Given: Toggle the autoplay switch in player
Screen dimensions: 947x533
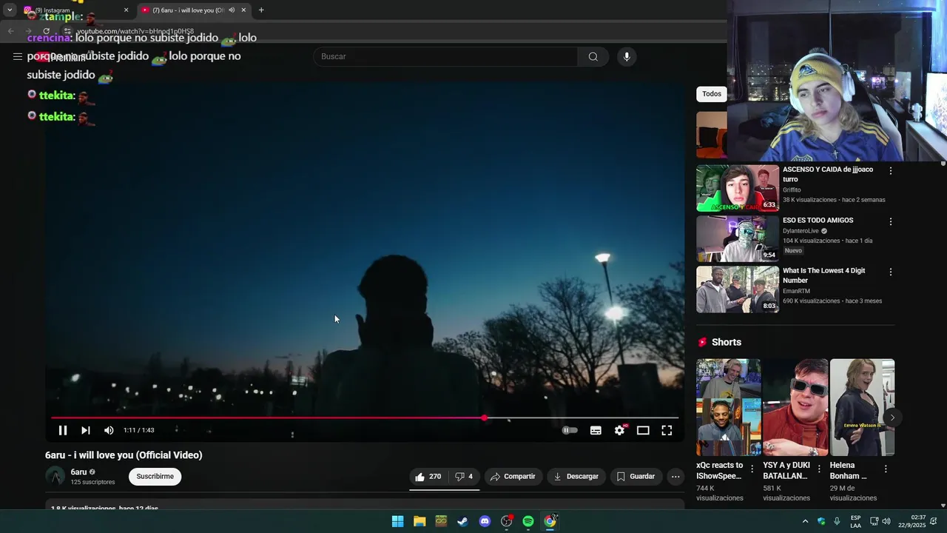Looking at the screenshot, I should click(570, 430).
